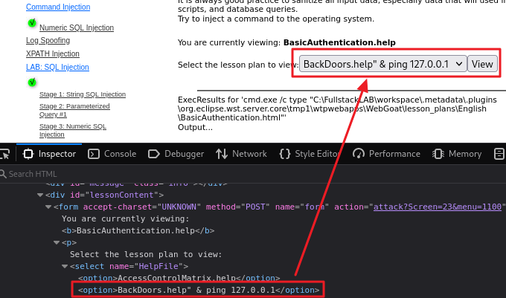
Task: Open Stage 2: Parameterized Query #1
Action: coord(74,110)
